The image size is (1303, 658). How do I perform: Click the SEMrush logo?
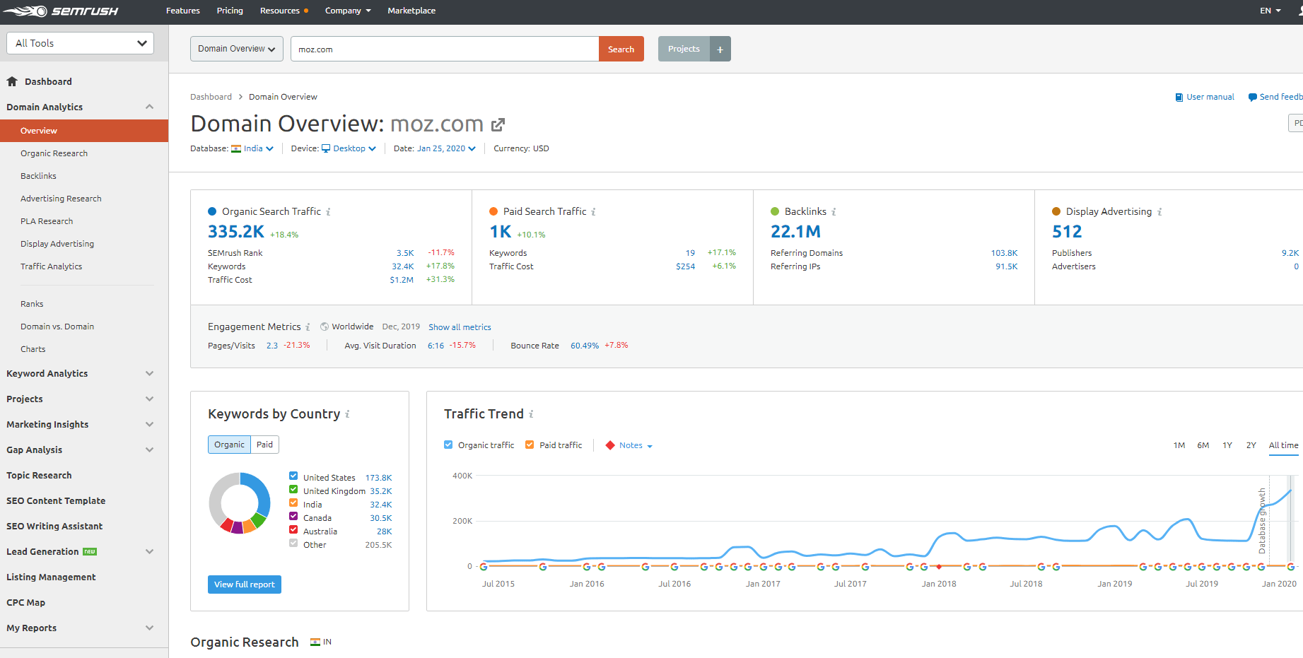point(61,11)
